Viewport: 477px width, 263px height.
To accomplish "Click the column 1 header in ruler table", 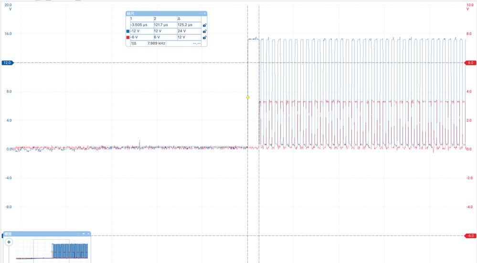I will click(142, 19).
